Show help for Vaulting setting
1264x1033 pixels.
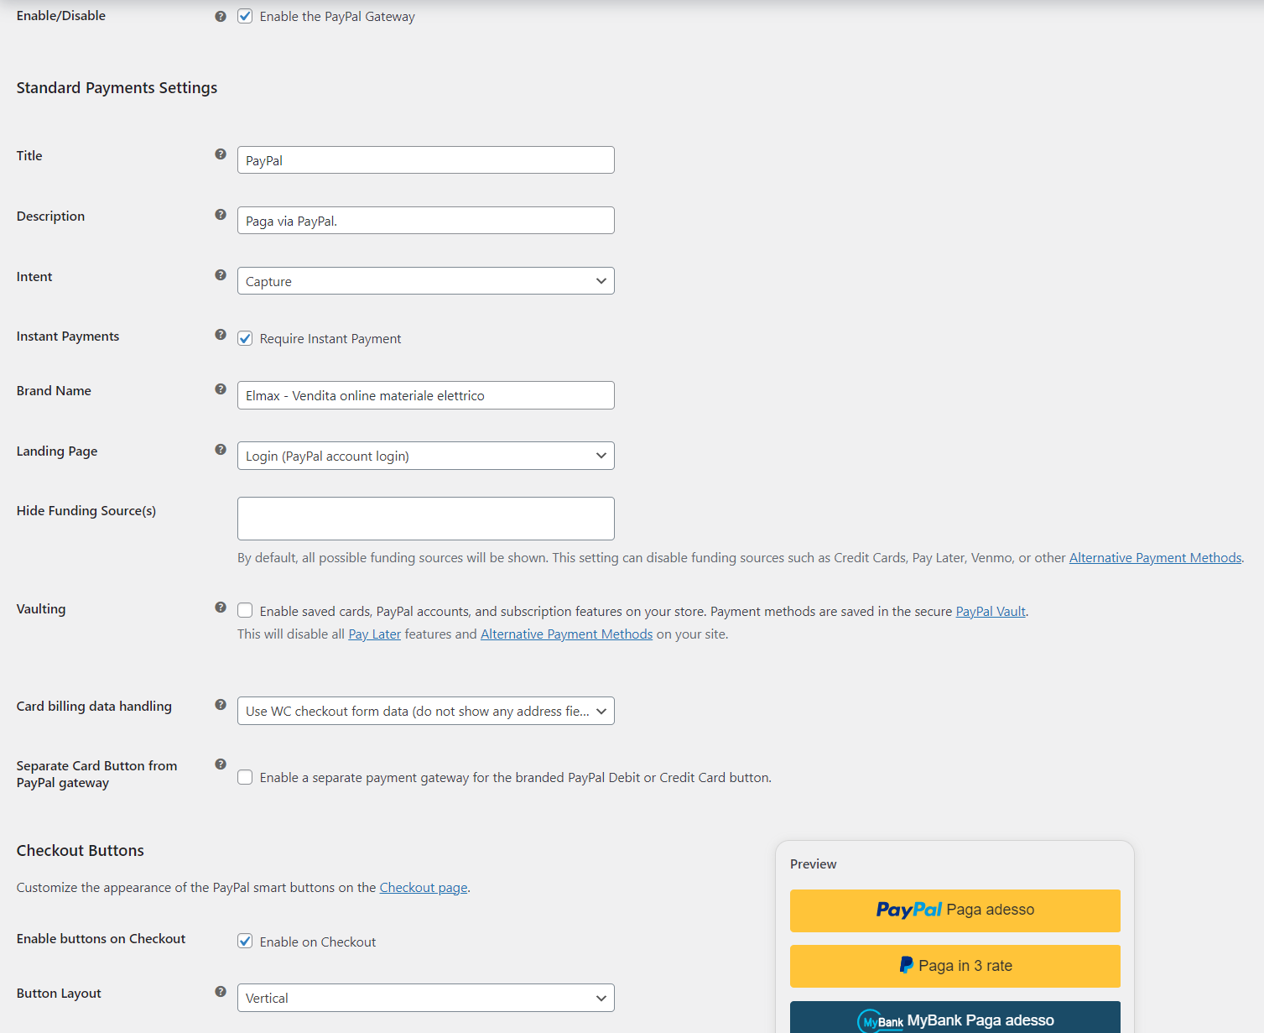coord(221,607)
